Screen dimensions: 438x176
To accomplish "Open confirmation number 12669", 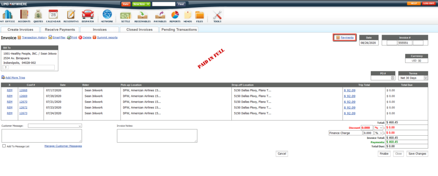I will coord(23,96).
